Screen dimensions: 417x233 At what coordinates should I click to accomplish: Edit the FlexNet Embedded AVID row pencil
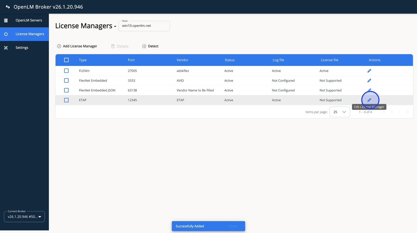pos(369,81)
